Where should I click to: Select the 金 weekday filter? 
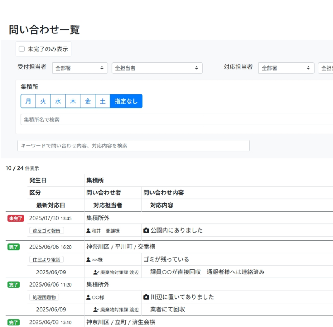click(88, 101)
